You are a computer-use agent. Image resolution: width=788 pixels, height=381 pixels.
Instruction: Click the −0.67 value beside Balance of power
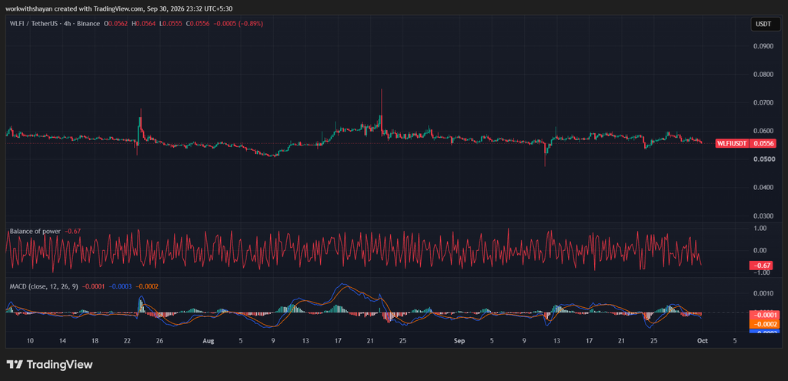pos(72,231)
